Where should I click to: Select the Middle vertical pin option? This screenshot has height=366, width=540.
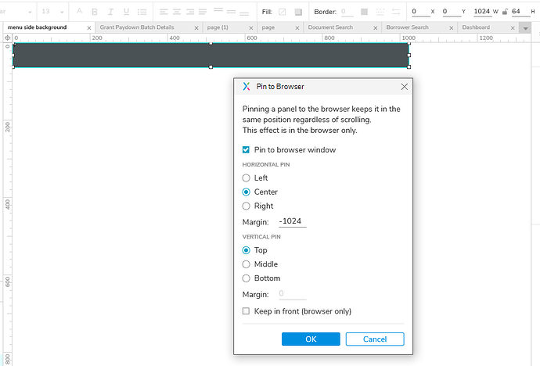coord(246,264)
